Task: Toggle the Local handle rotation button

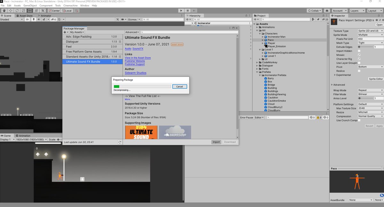Action: click(x=67, y=11)
